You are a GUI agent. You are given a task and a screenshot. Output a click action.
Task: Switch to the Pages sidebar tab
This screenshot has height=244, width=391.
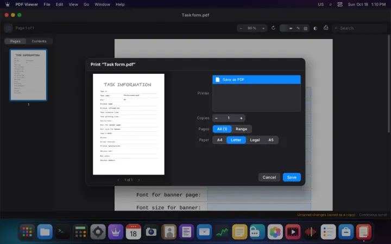point(15,41)
